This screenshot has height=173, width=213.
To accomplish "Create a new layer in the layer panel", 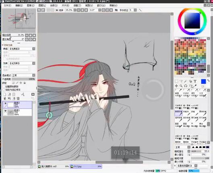I will (x=4, y=94).
